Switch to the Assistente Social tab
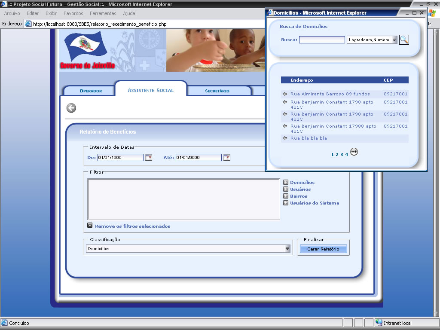 point(151,90)
